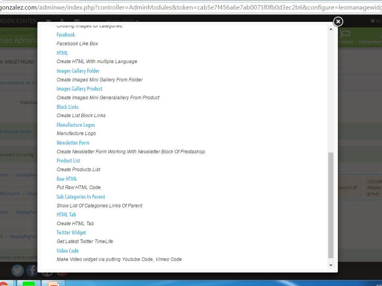This screenshot has height=286, width=382.
Task: Choose Sub Categories In Parent widget
Action: [81, 197]
